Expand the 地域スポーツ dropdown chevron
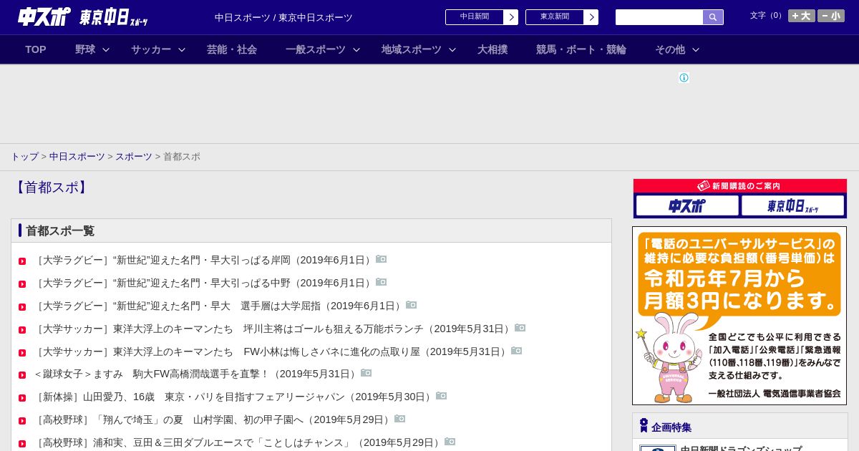 coord(452,49)
